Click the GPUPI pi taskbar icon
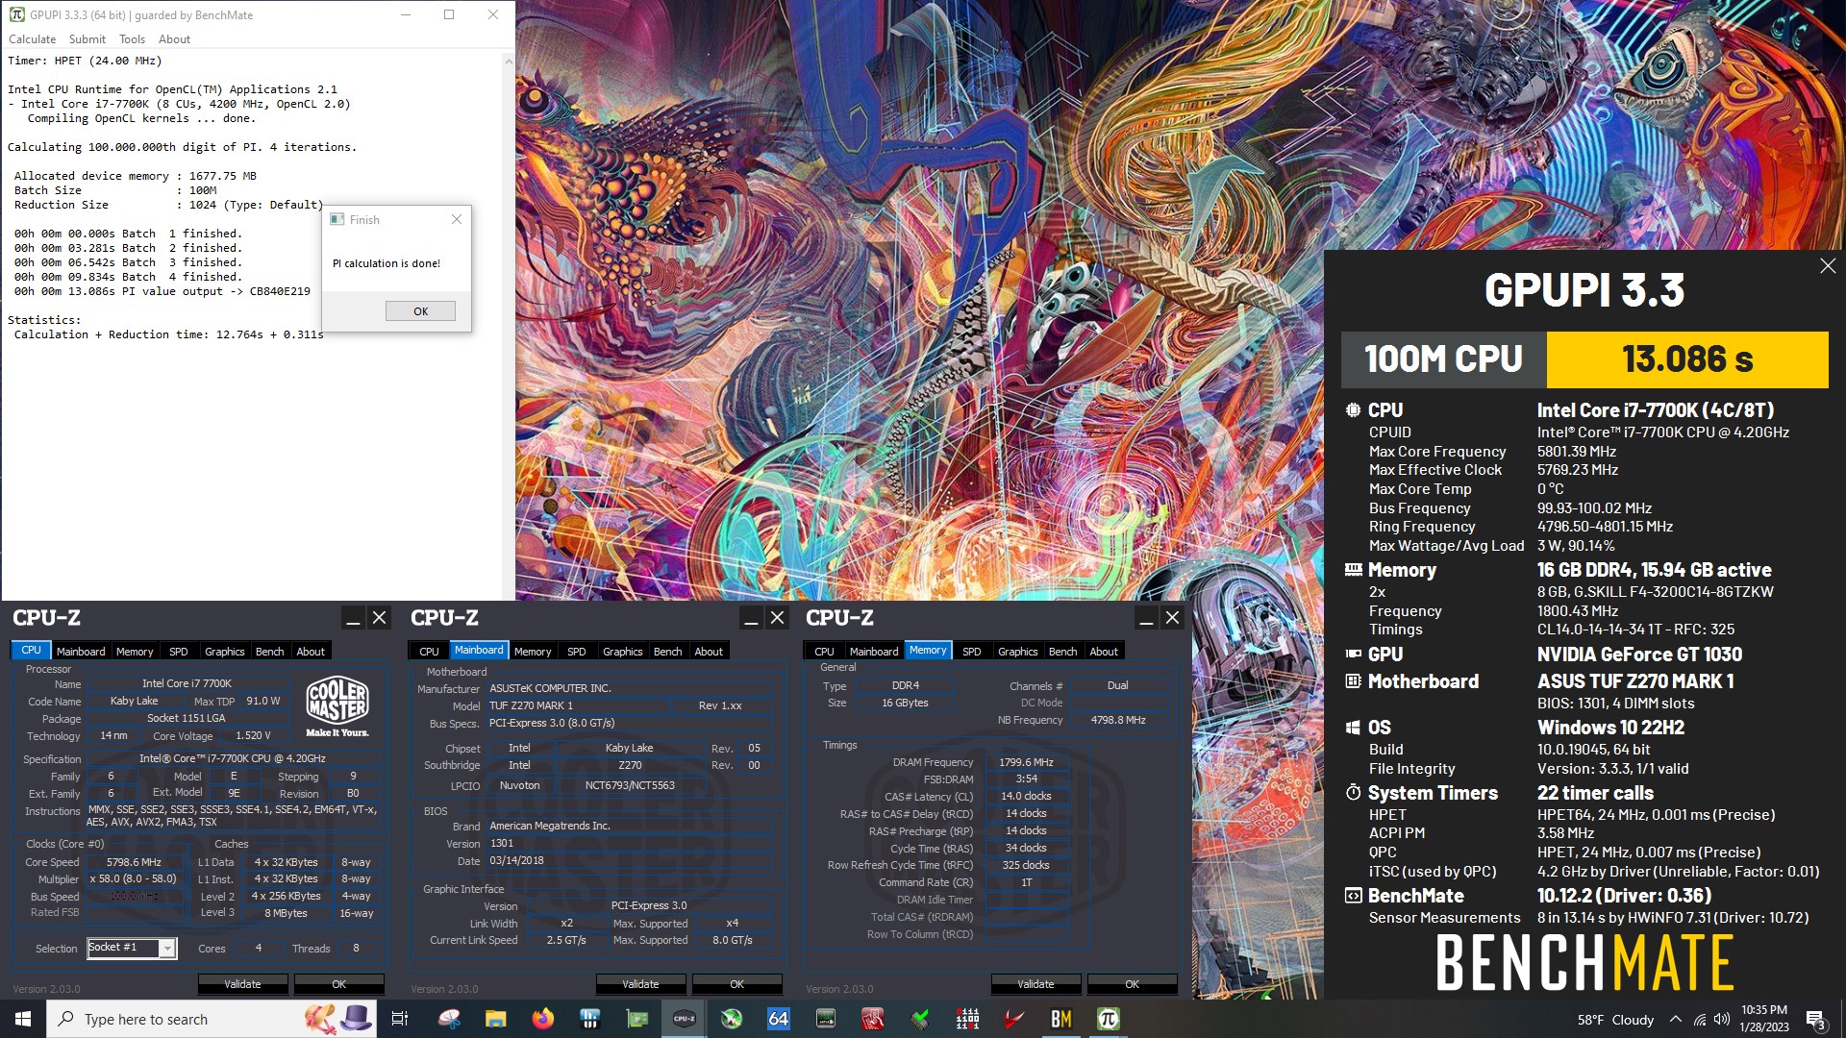 [x=1108, y=1019]
